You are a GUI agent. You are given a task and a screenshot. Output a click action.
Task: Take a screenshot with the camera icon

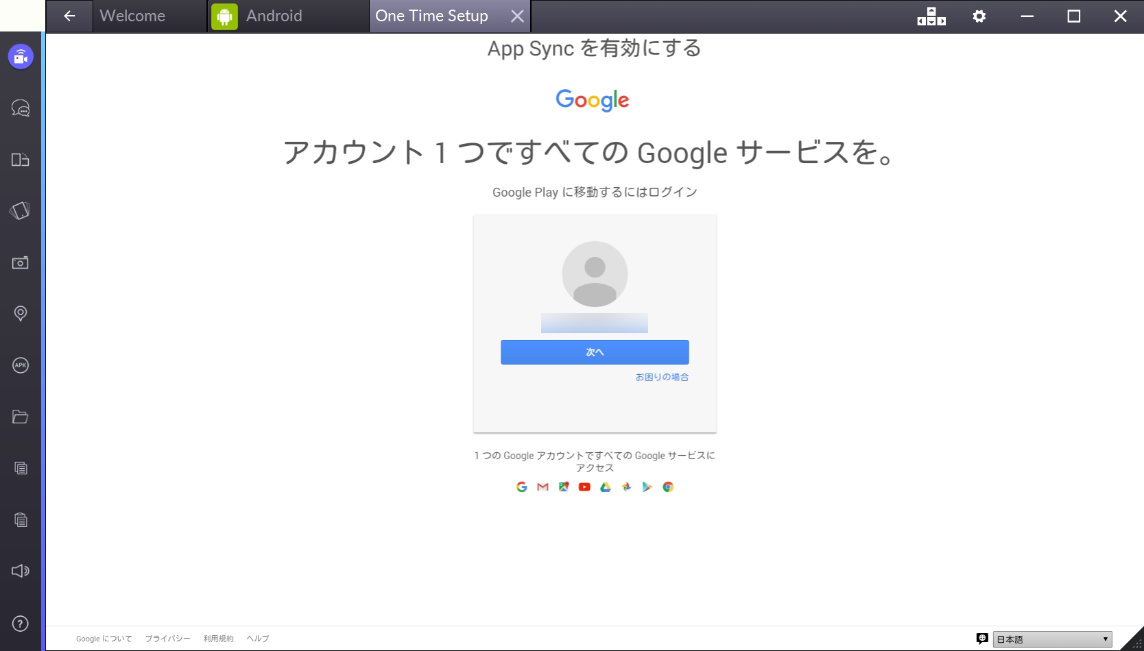pos(21,262)
